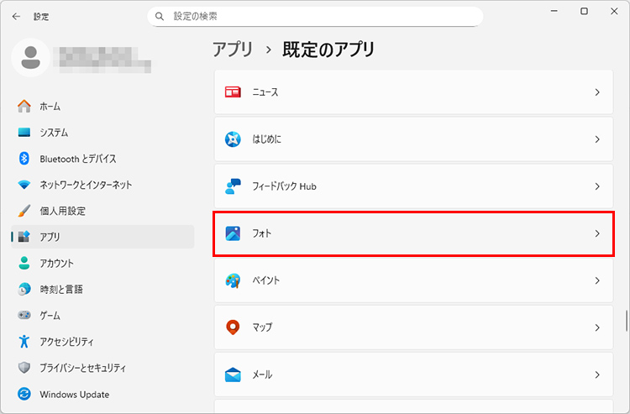
Task: Click the vertical scrollbar thumb
Action: 625,321
